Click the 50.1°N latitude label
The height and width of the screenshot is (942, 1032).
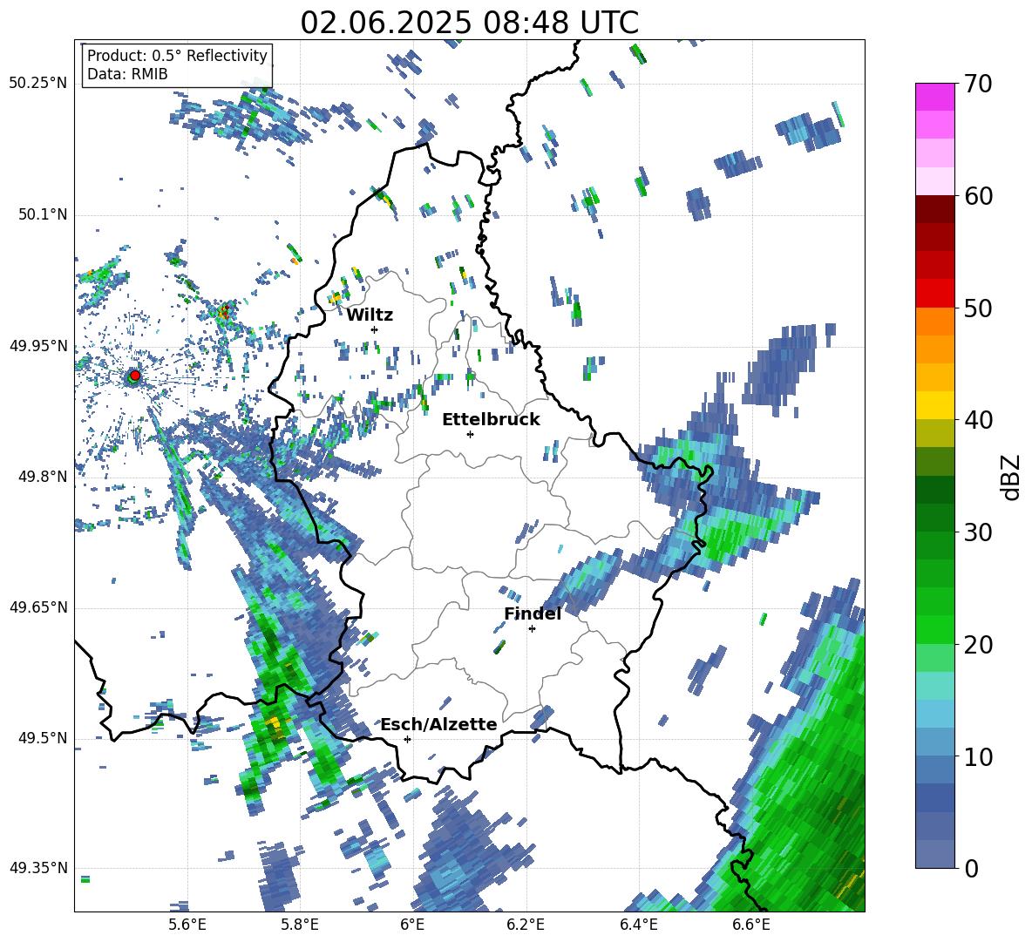point(42,215)
